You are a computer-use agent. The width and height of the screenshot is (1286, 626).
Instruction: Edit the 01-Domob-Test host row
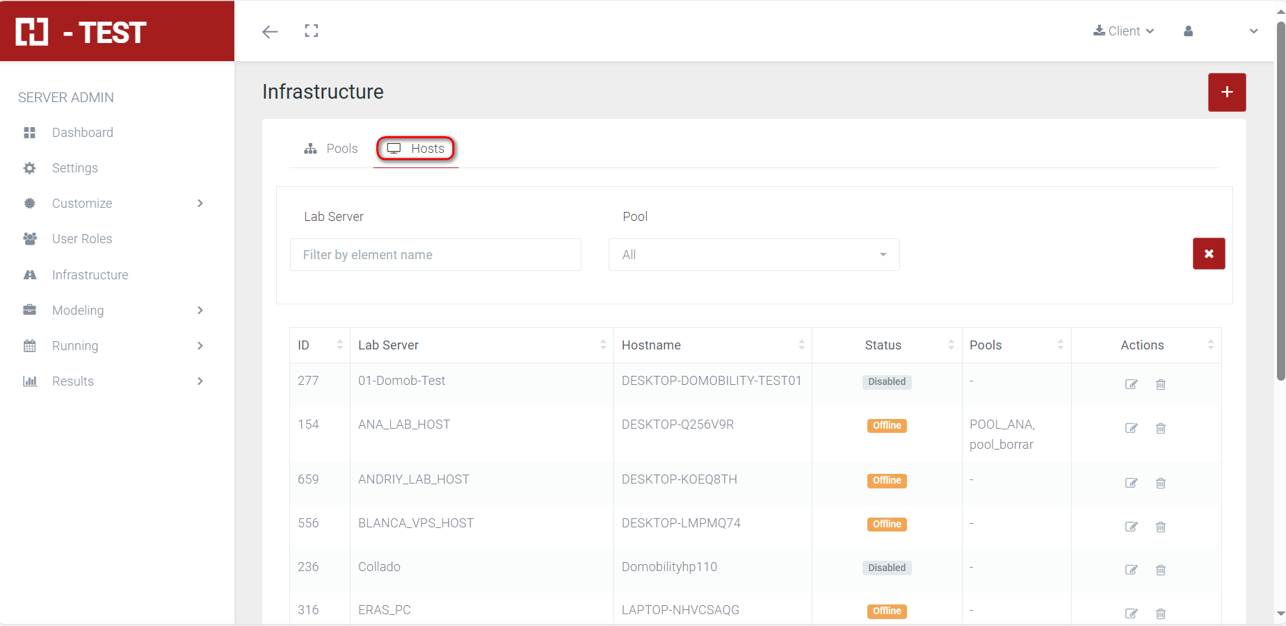1131,384
